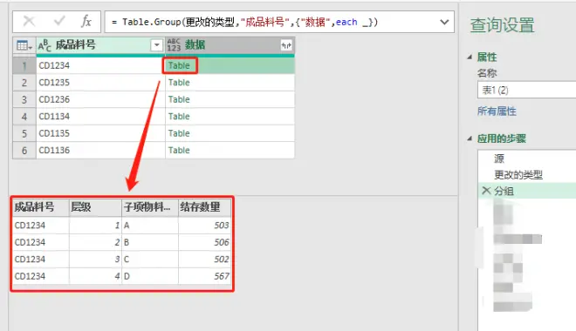Click inside the Table.Group formula bar

click(271, 22)
